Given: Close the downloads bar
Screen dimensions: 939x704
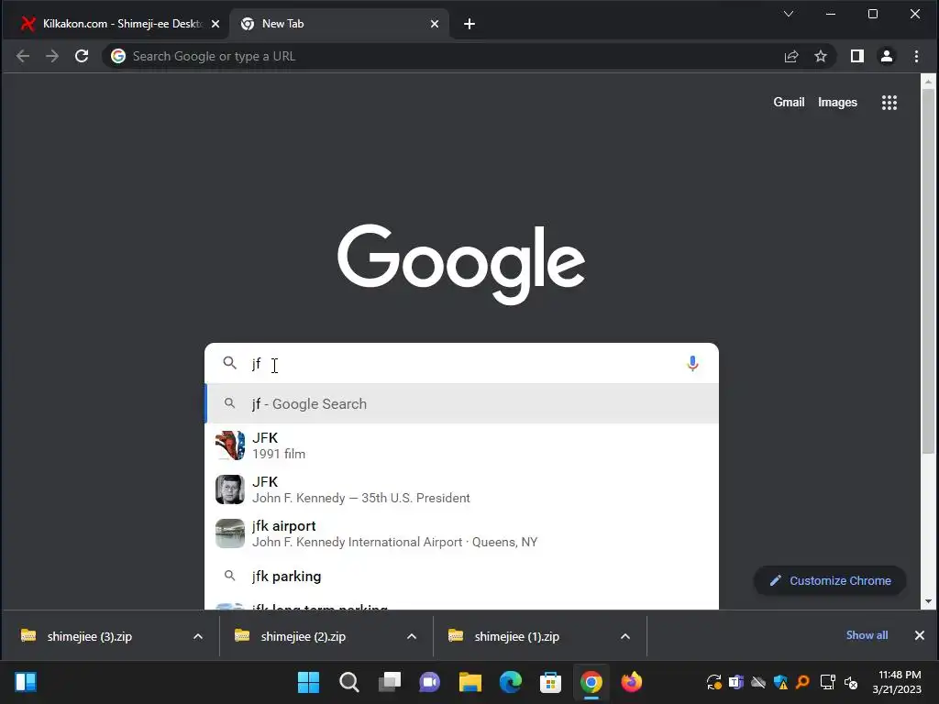Looking at the screenshot, I should click(919, 635).
